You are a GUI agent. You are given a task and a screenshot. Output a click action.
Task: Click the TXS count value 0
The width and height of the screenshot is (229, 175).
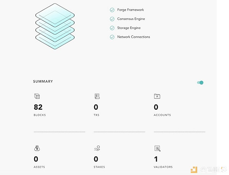click(96, 107)
